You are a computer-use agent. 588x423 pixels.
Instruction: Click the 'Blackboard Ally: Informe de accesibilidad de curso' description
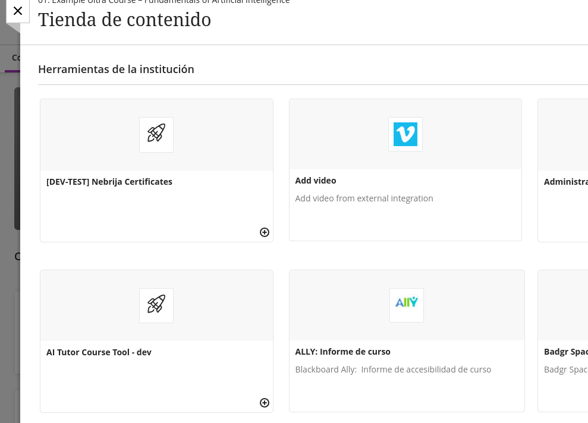[x=393, y=370]
